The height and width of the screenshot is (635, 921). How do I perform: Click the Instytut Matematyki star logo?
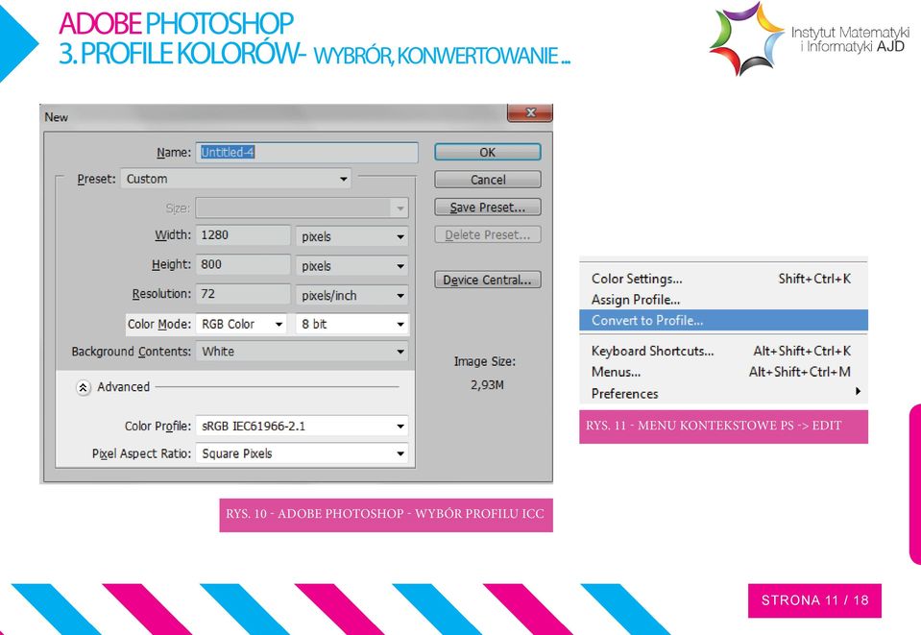tap(746, 38)
